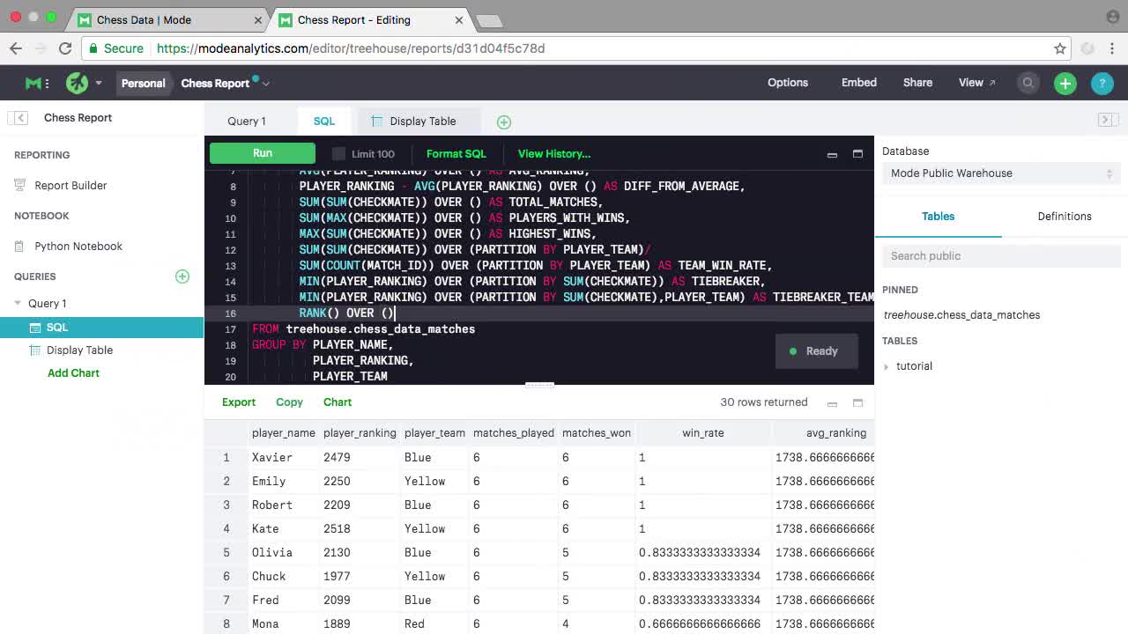The image size is (1128, 634).
Task: Switch to the SQL tab
Action: pyautogui.click(x=324, y=122)
